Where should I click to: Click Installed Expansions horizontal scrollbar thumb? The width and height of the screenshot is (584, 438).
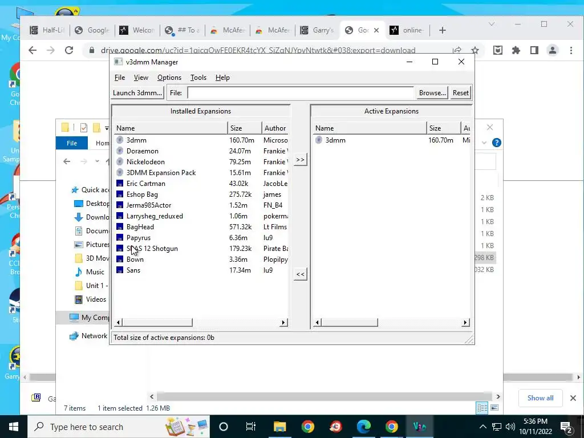pos(157,323)
